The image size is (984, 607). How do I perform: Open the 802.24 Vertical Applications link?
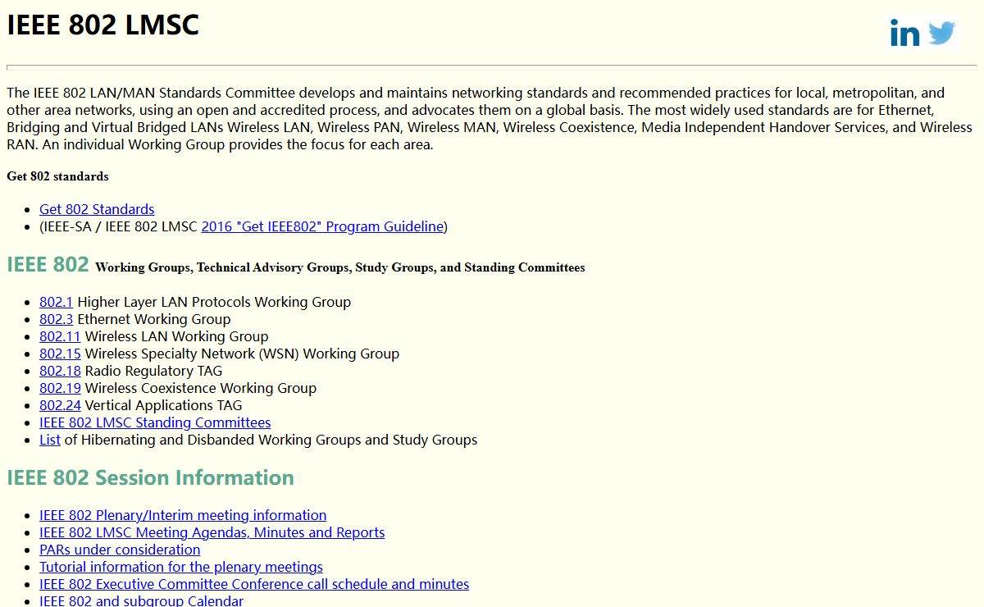pyautogui.click(x=60, y=405)
